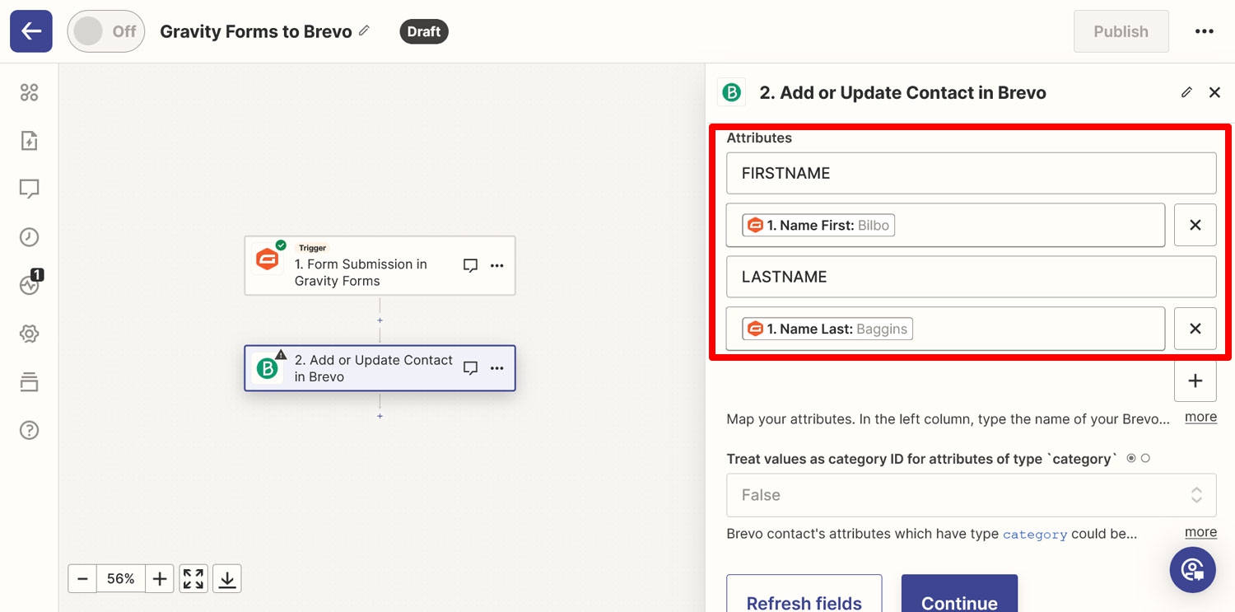Image resolution: width=1235 pixels, height=612 pixels.
Task: Close the Brevo step panel
Action: pos(1214,92)
